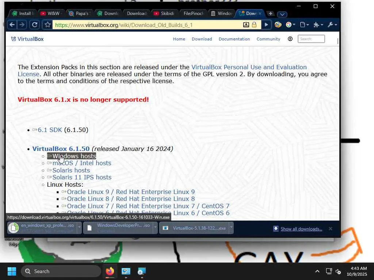This screenshot has height=280, width=374.
Task: Open a new tab with plus button
Action: click(271, 13)
